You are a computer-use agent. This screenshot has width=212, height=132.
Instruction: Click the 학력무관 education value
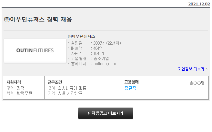[x=25, y=93]
